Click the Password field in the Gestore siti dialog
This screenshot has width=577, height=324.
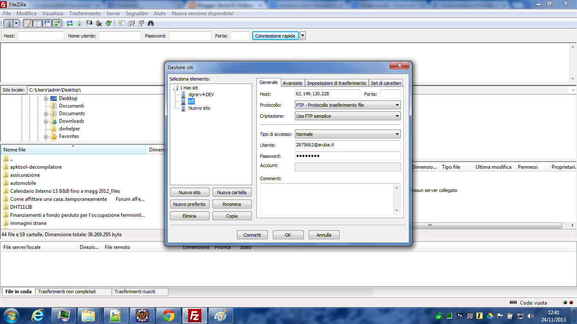point(348,156)
